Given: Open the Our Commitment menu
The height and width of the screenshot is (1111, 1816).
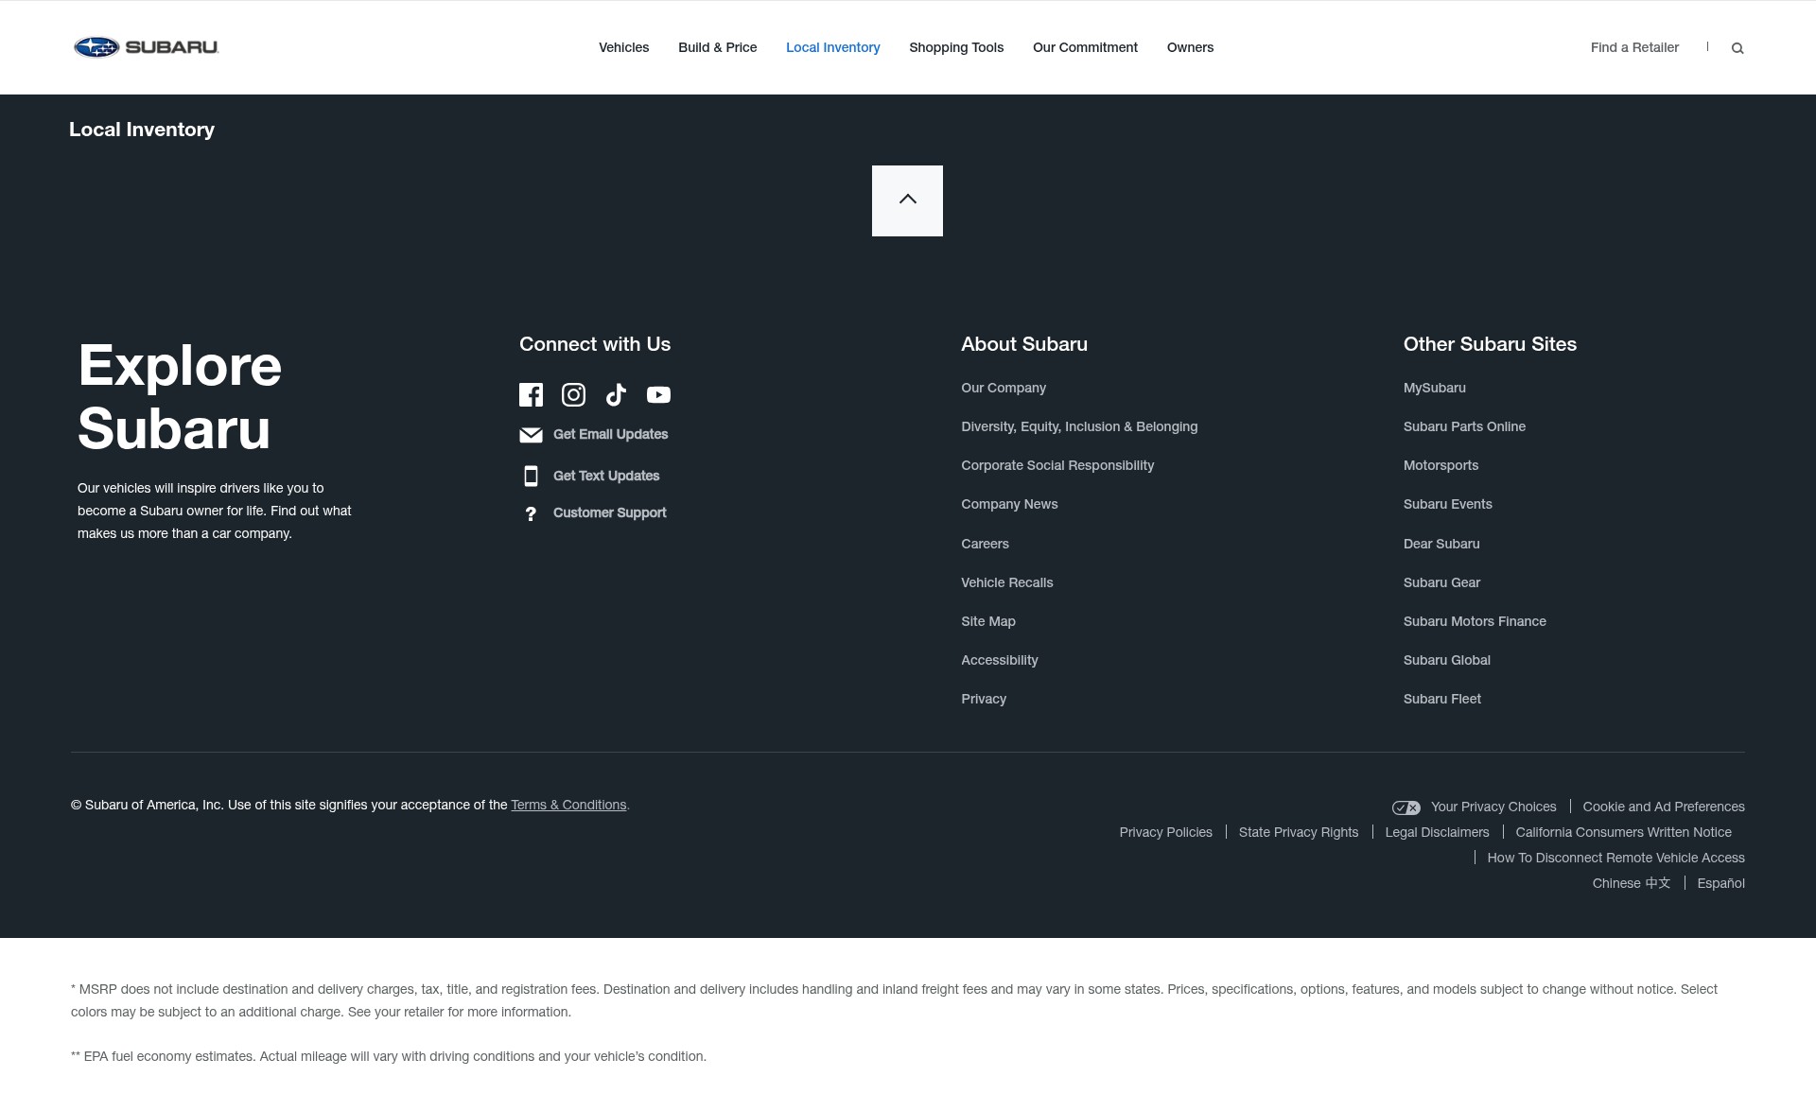Looking at the screenshot, I should 1085,47.
